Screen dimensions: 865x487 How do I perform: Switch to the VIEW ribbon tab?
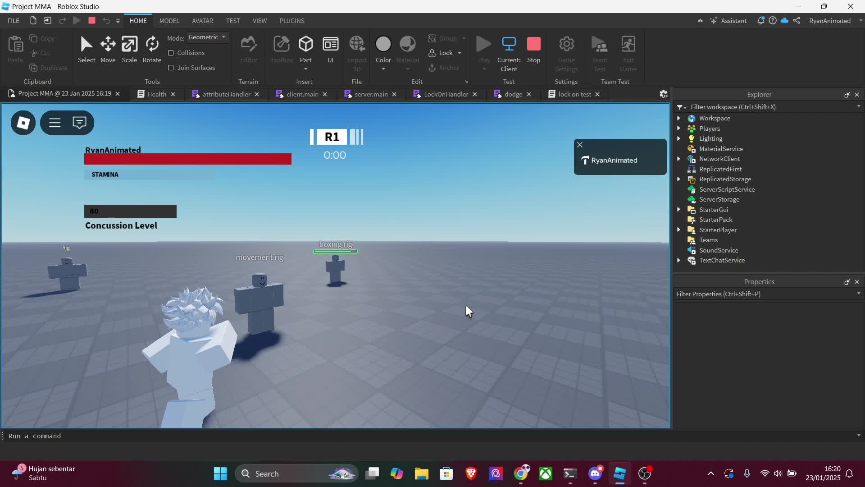click(259, 21)
